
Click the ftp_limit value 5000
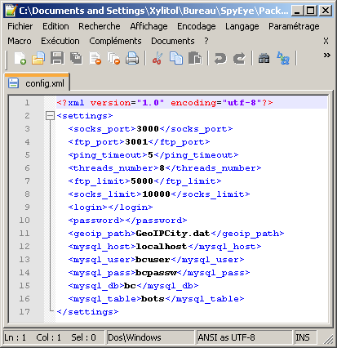tap(142, 181)
